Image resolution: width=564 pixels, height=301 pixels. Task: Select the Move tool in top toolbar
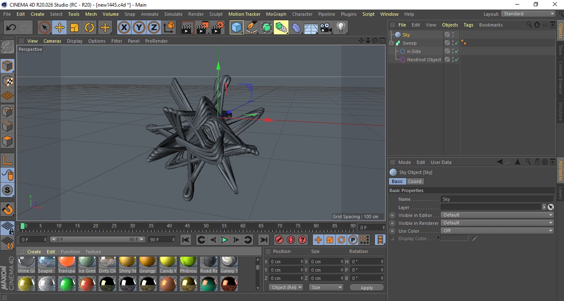(60, 28)
